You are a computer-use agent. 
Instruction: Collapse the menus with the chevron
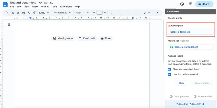(157, 13)
